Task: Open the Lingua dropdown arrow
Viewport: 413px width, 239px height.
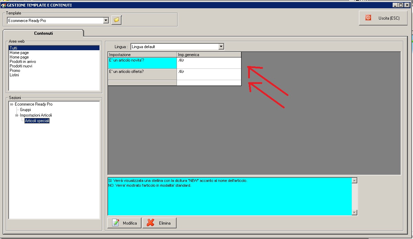Action: click(221, 46)
